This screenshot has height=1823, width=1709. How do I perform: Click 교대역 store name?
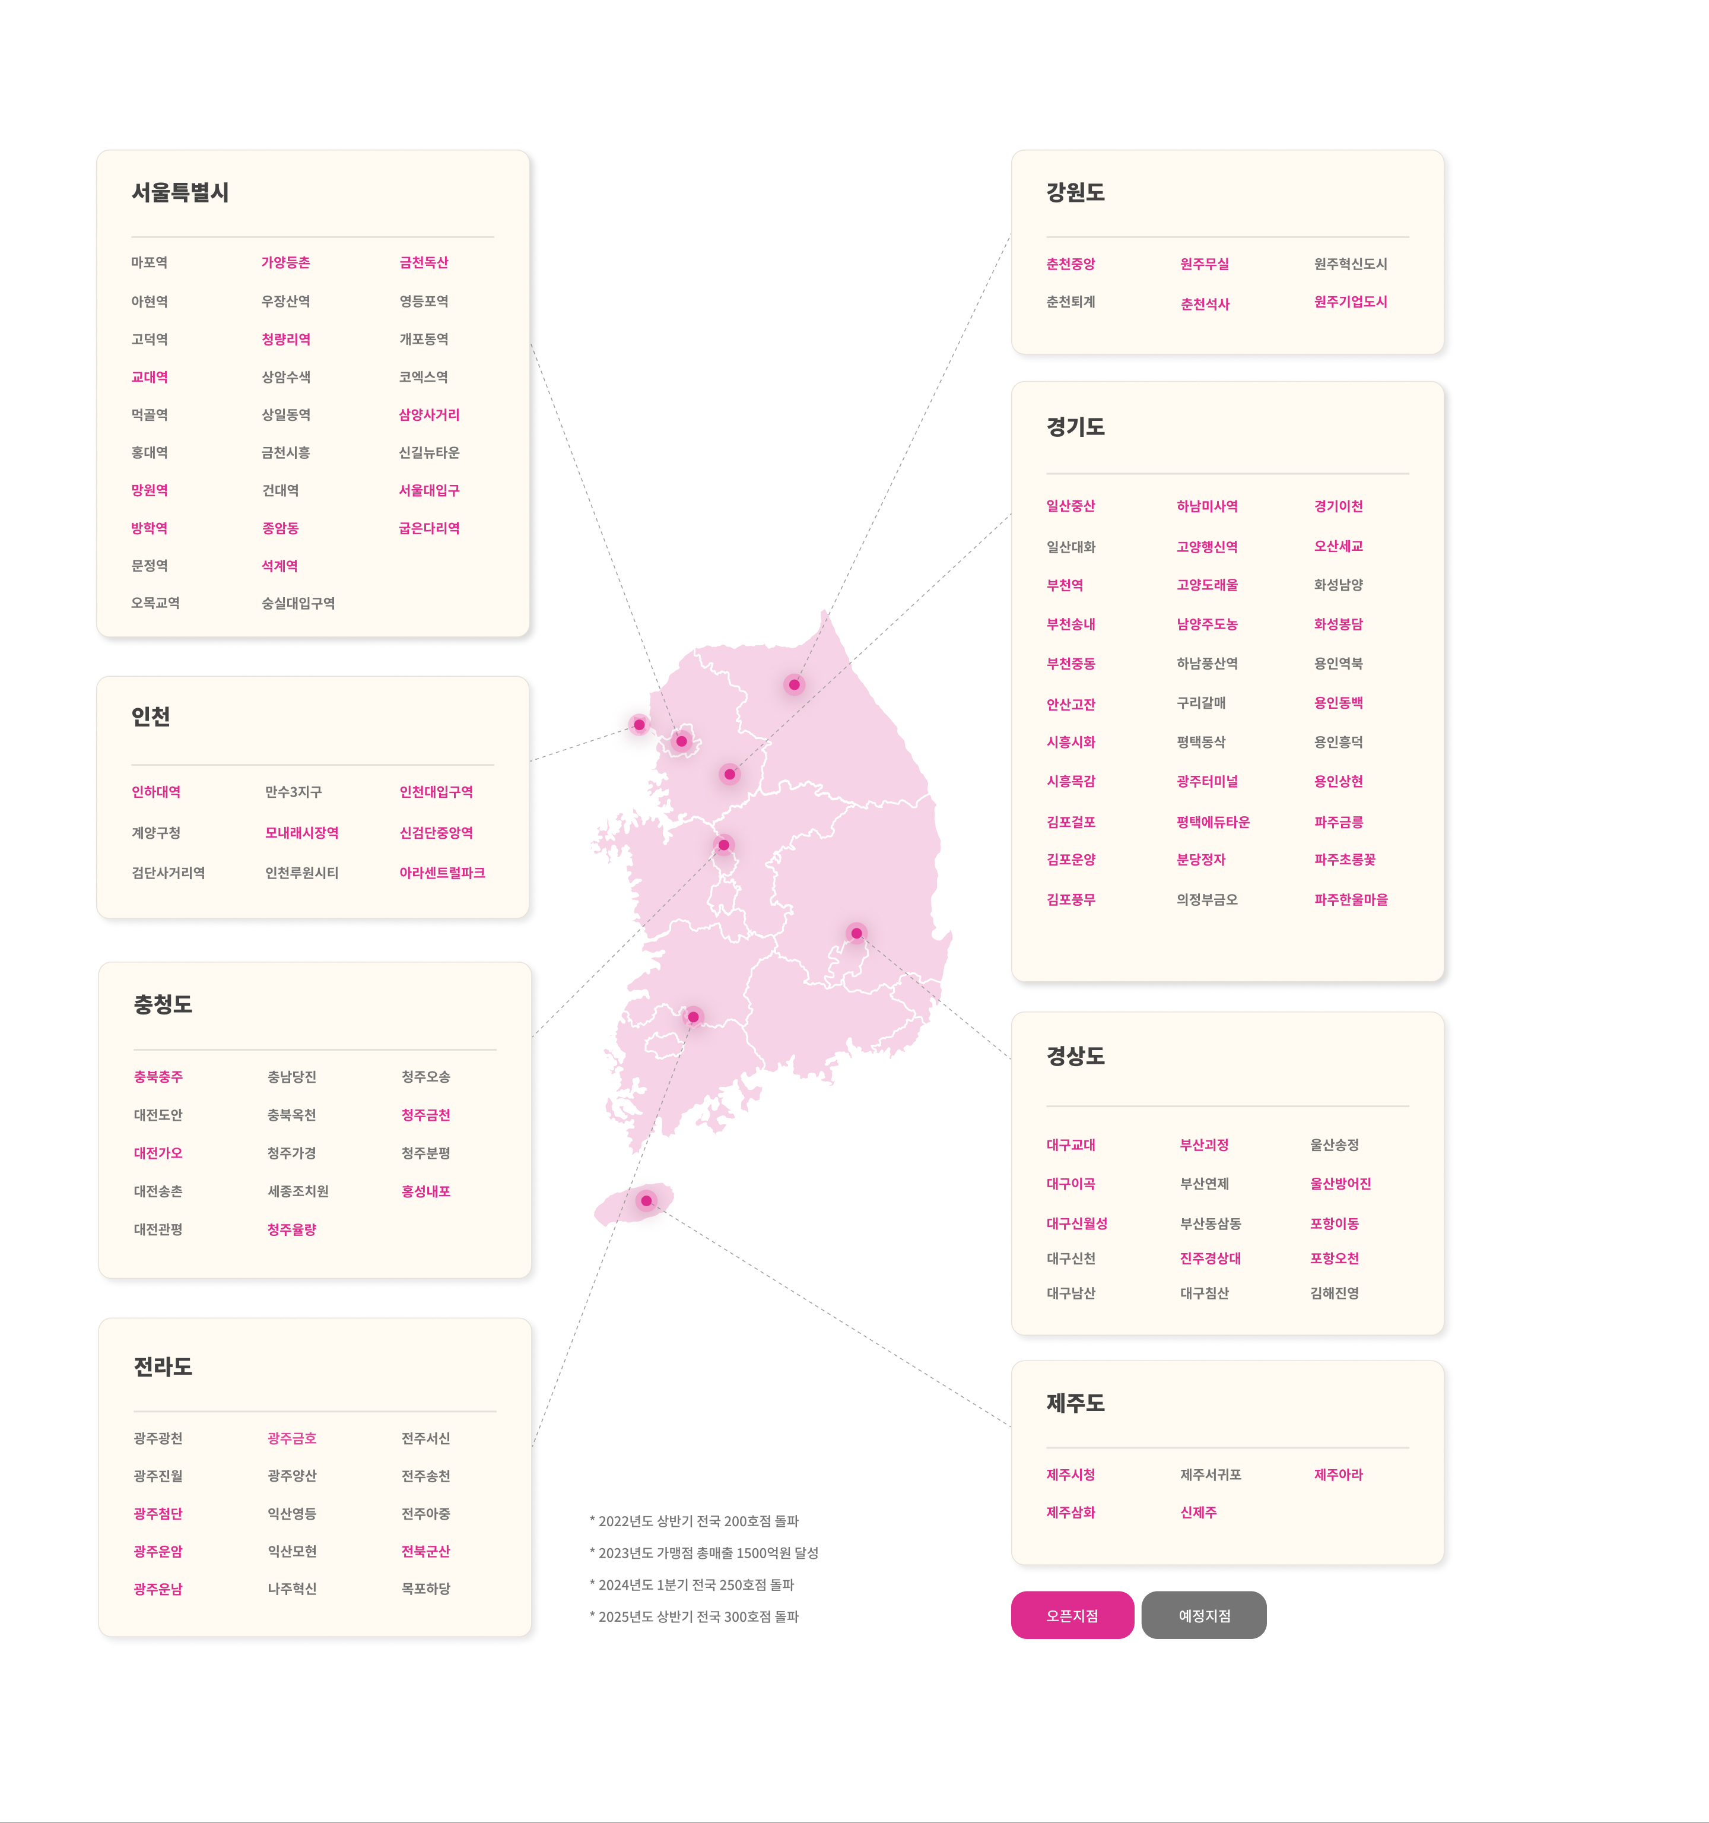click(150, 377)
